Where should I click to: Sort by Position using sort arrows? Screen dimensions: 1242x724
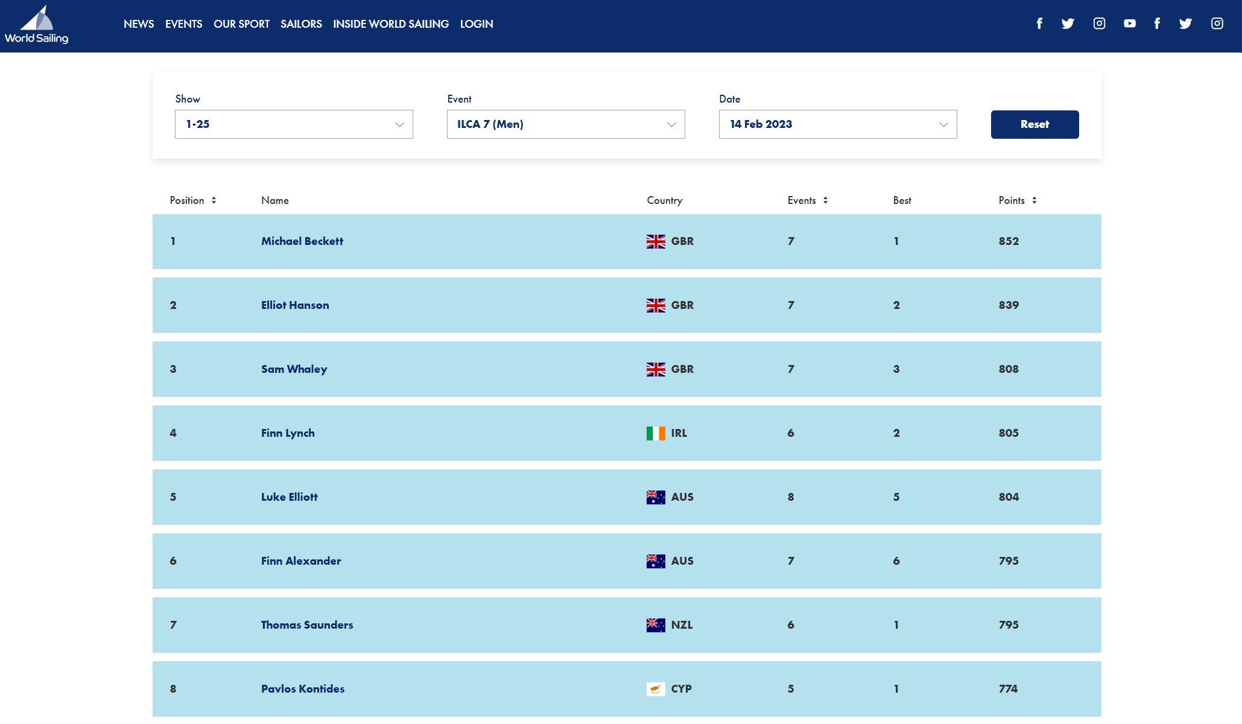214,200
